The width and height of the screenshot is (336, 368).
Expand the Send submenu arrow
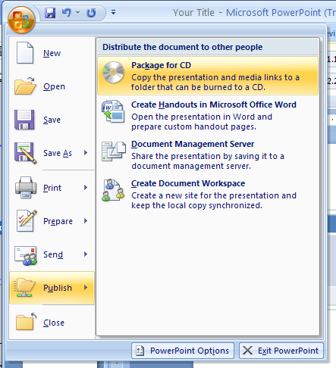pos(86,254)
